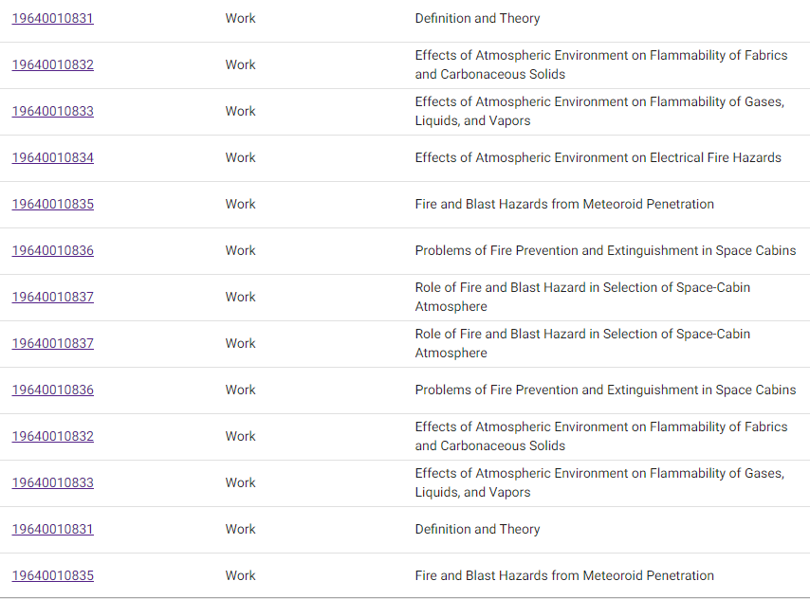
Task: Follow the first 19640010835 link
Action: (53, 205)
